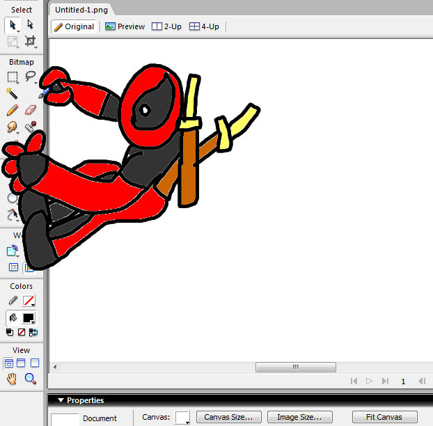Click the Fit Canvas button
The height and width of the screenshot is (426, 433).
coord(384,417)
